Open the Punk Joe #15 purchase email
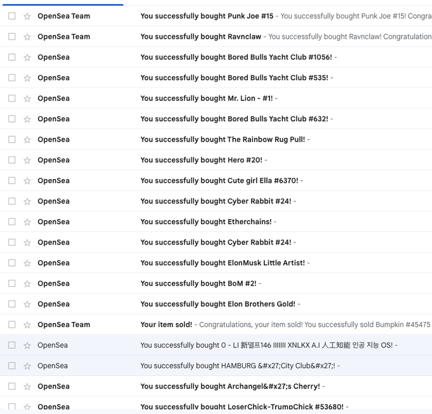 coord(216,16)
